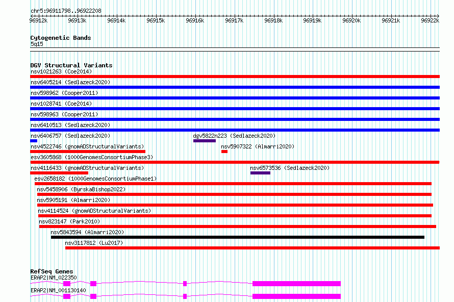
Task: Open nsv5458906 (ByrskaBishop2022) label
Action: point(81,189)
